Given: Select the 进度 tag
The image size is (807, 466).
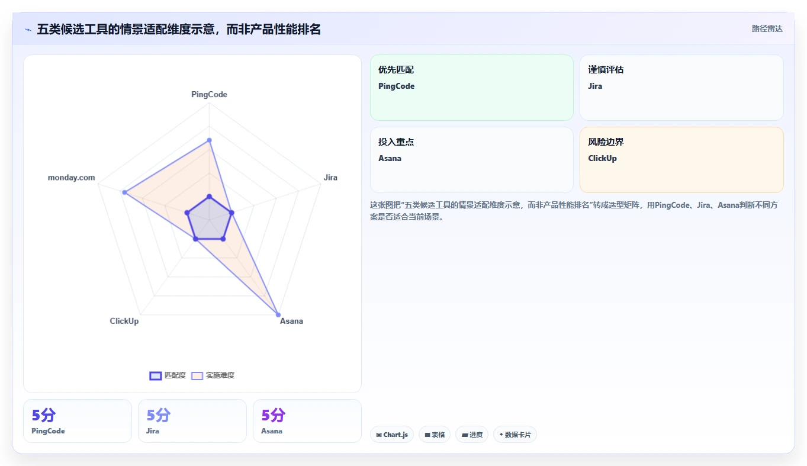Looking at the screenshot, I should tap(472, 435).
